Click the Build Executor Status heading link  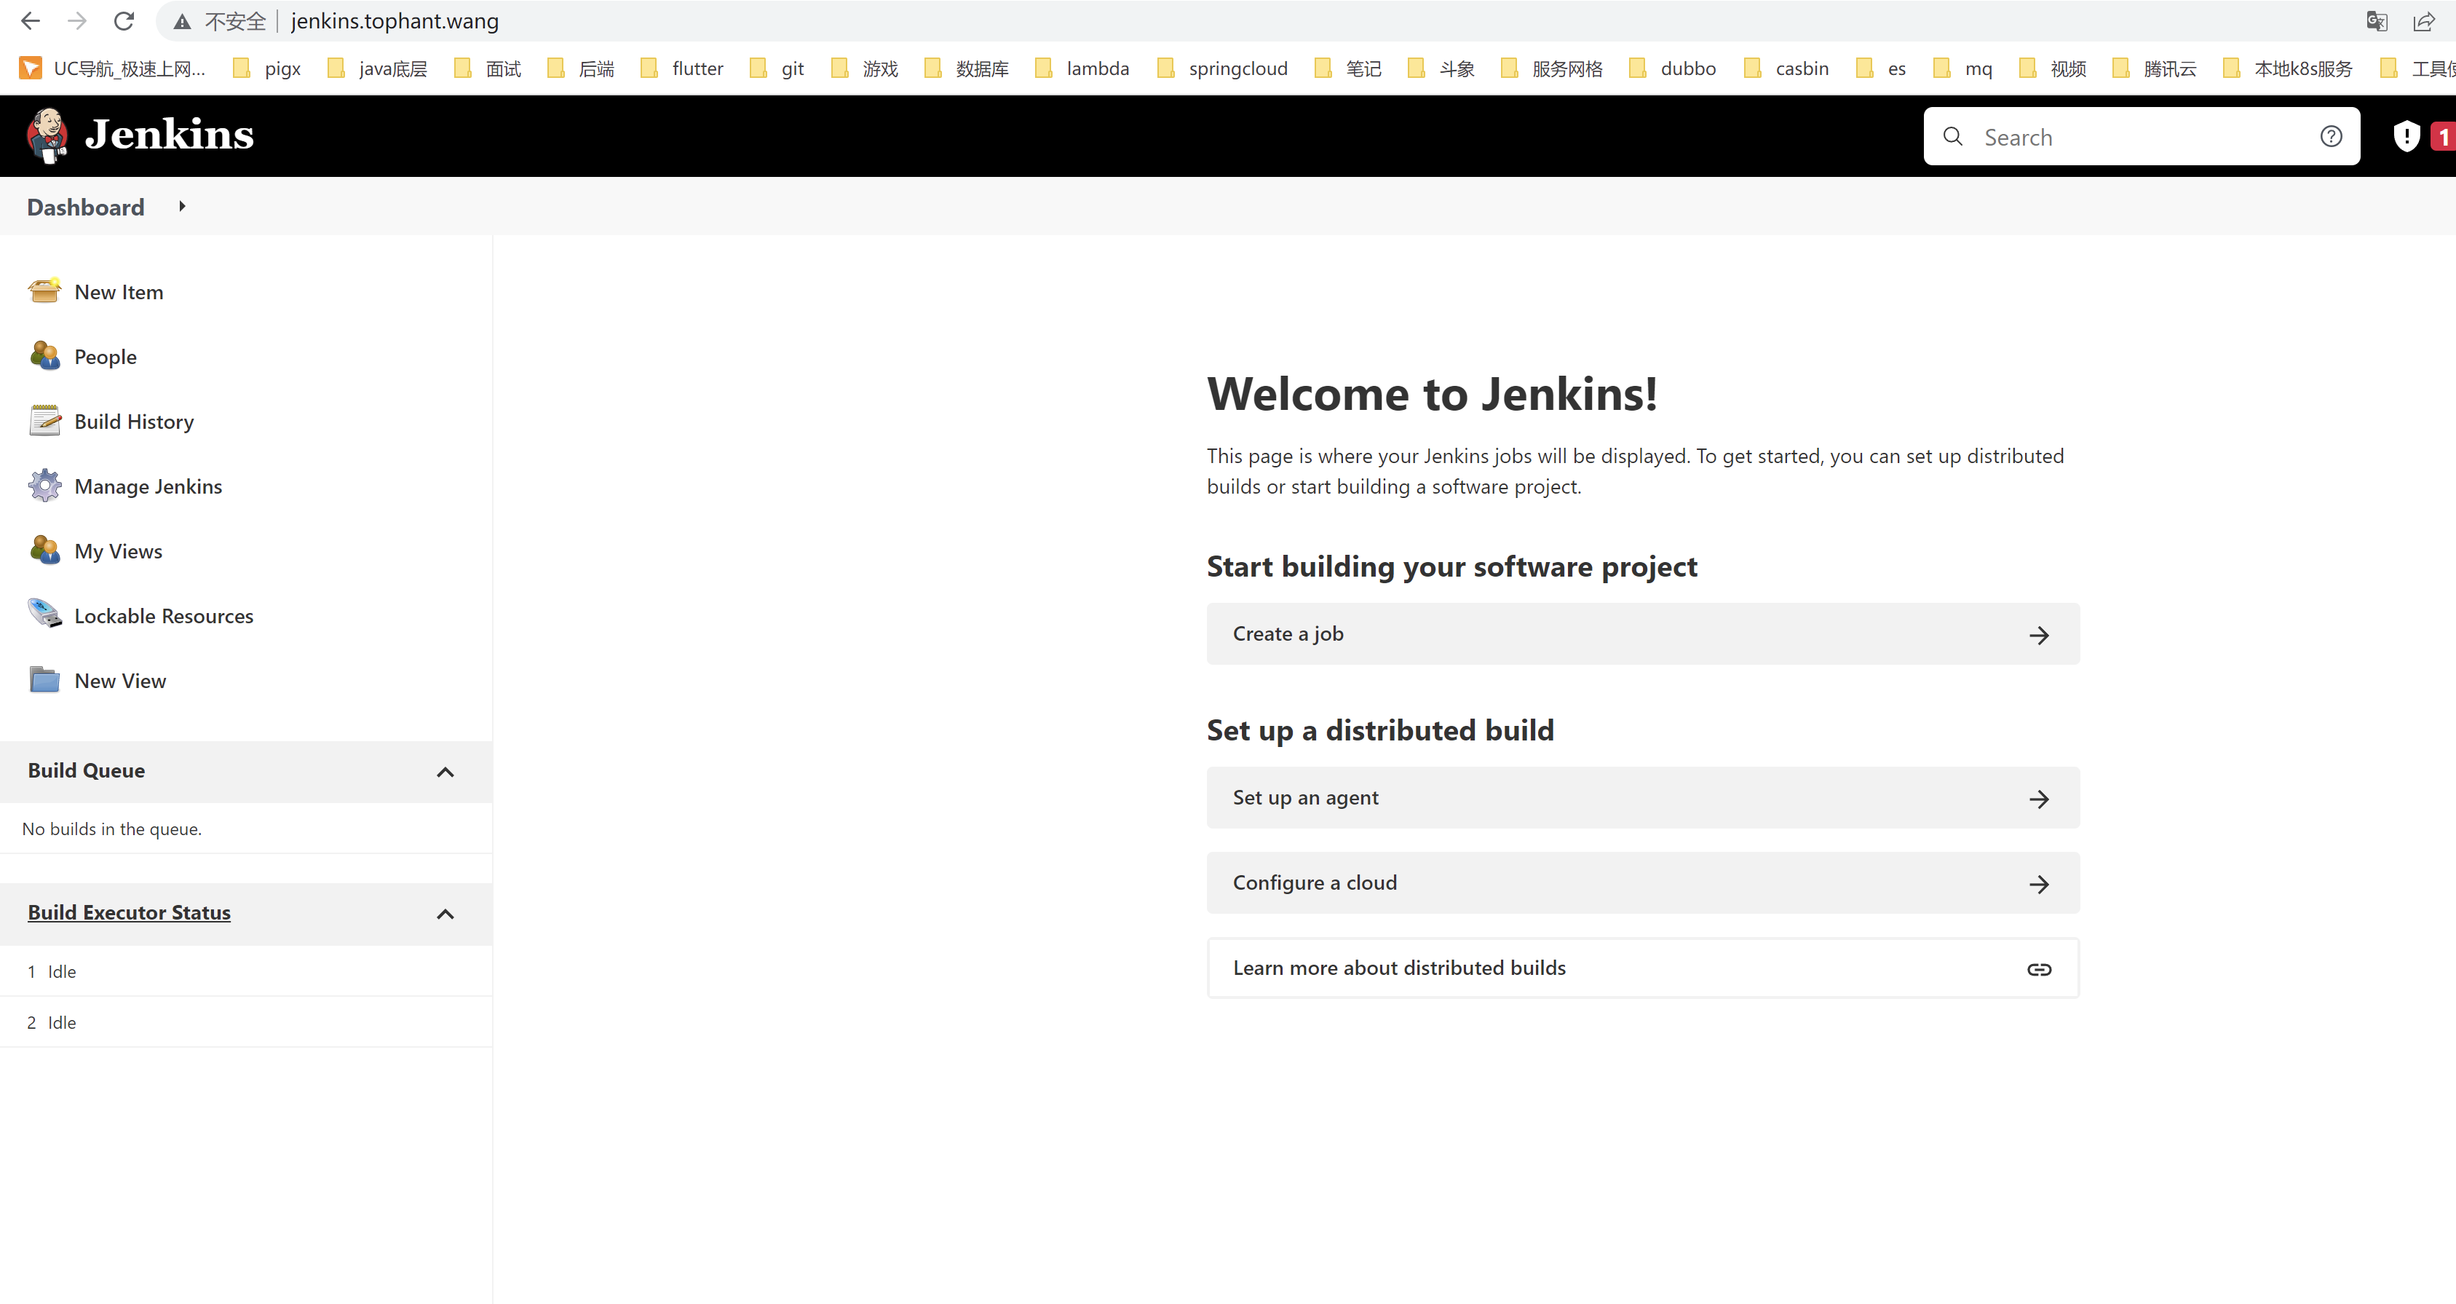[129, 912]
